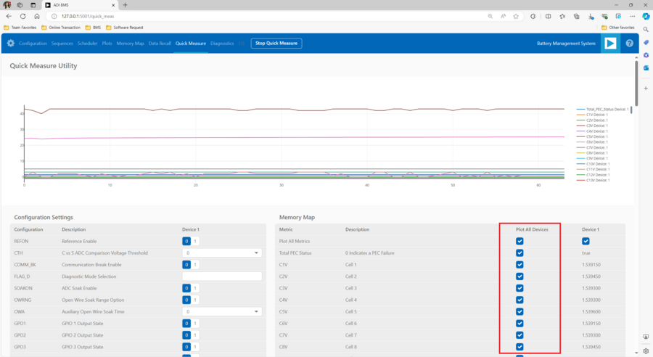
Task: Click the help question mark icon
Action: click(629, 44)
